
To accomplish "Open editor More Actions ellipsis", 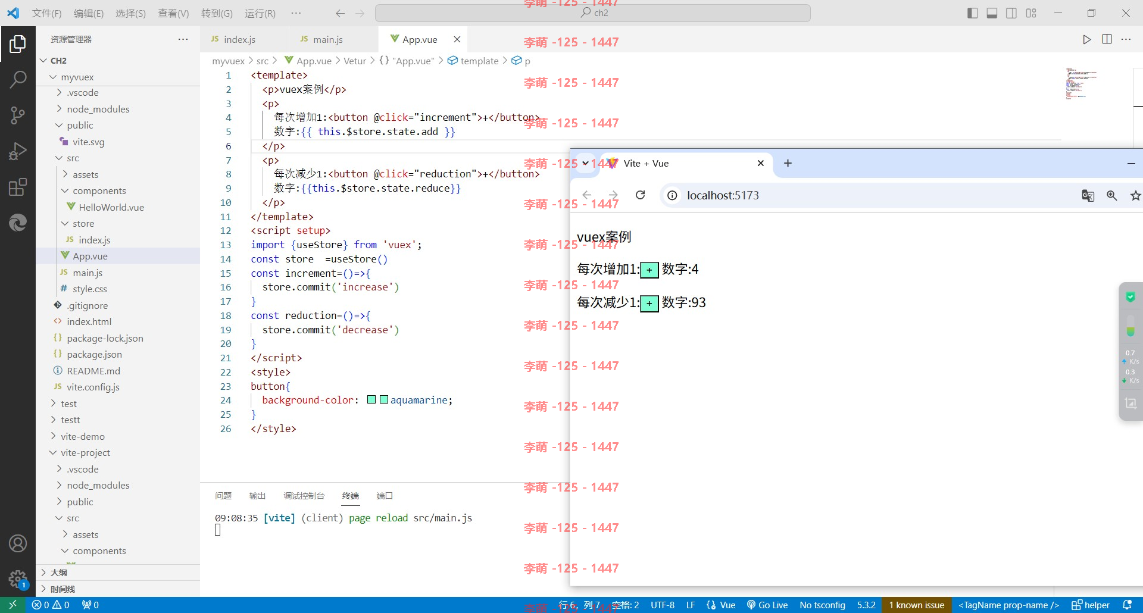I will [x=1126, y=39].
